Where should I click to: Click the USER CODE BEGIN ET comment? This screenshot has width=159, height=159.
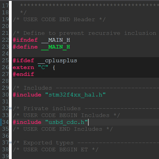(56, 149)
